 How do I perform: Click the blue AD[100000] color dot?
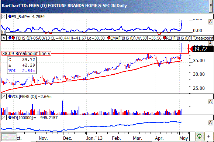(10, 117)
